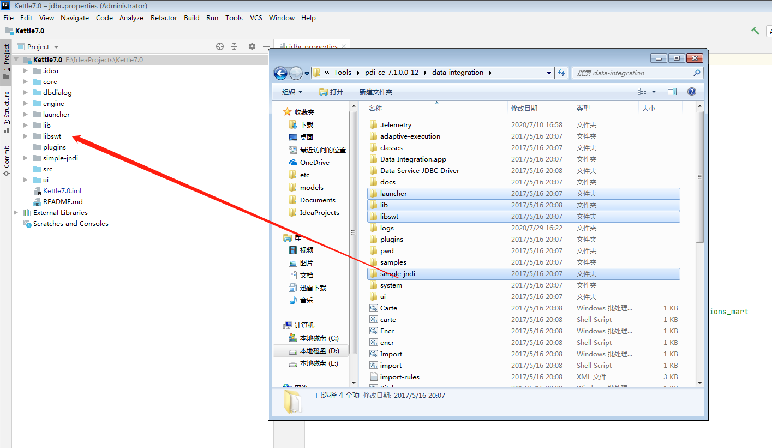Collapse the ui folder in Project tree
Image resolution: width=772 pixels, height=448 pixels.
tap(25, 180)
